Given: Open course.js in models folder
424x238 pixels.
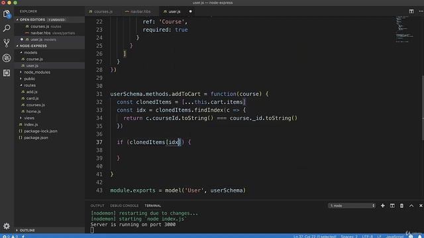Looking at the screenshot, I should coord(50,59).
